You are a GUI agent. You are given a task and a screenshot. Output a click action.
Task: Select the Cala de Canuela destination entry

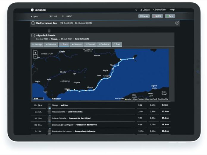pyautogui.click(x=75, y=112)
